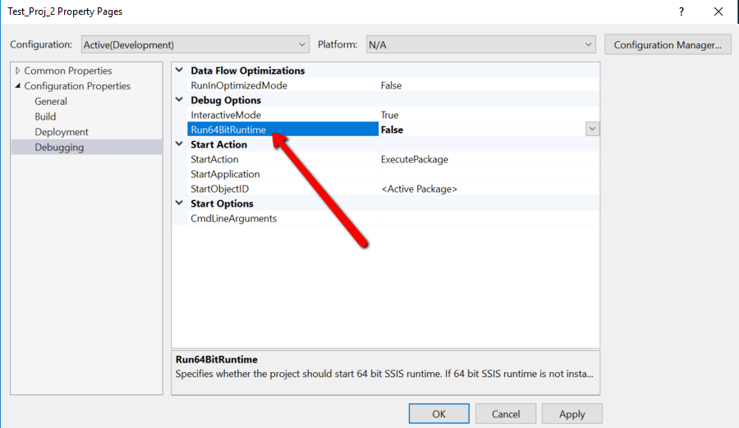Click the CmdLineArguments value field
Screen dimensions: 739x428
tap(489, 218)
